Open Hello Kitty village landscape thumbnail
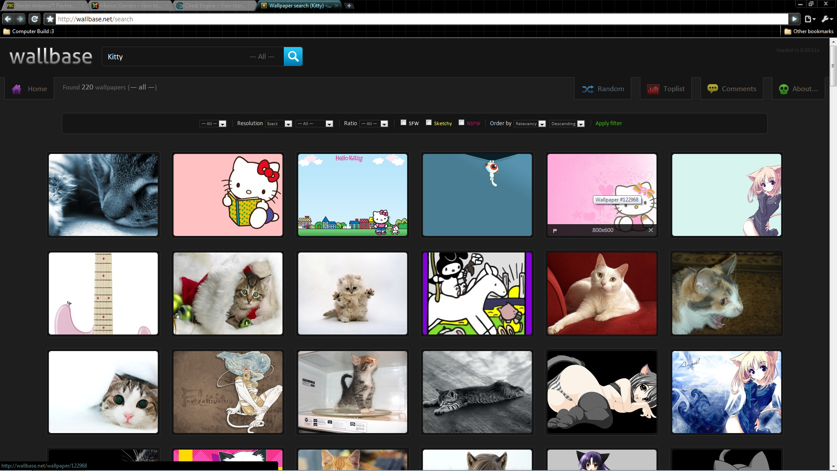837x471 pixels. (x=353, y=195)
